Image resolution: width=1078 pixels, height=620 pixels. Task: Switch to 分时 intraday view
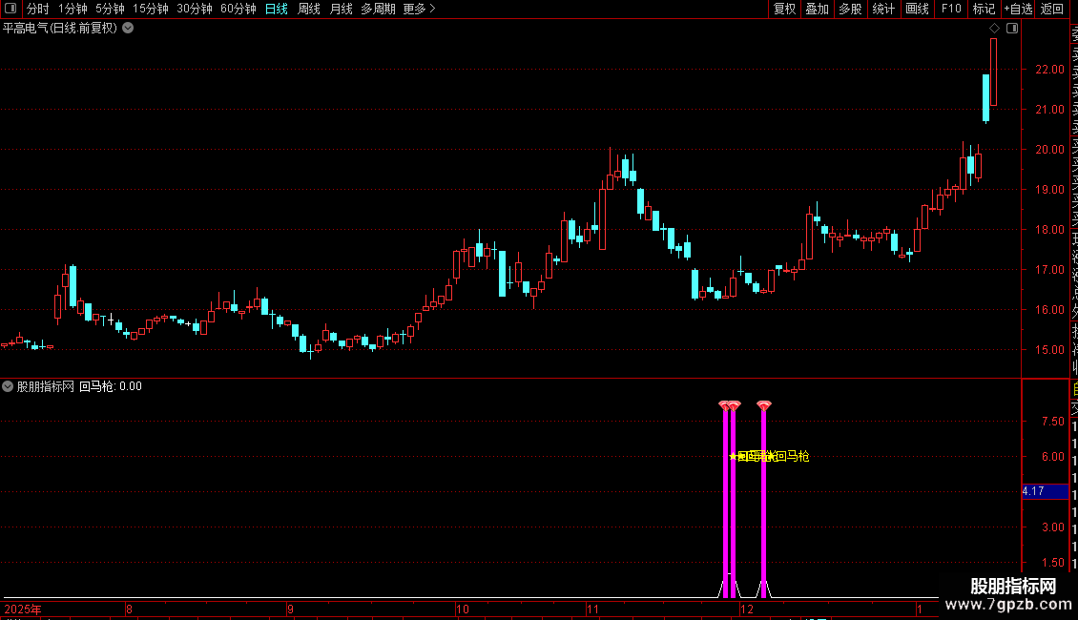(38, 9)
